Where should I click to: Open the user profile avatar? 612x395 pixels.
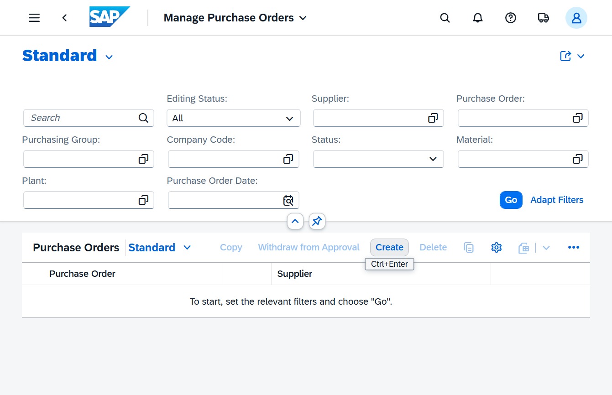(576, 18)
